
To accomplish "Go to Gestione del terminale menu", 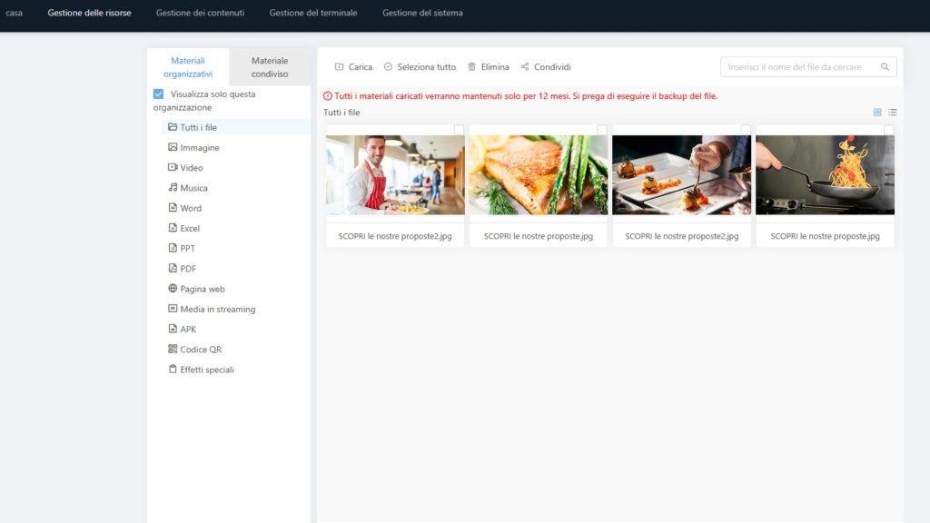I will (x=312, y=13).
